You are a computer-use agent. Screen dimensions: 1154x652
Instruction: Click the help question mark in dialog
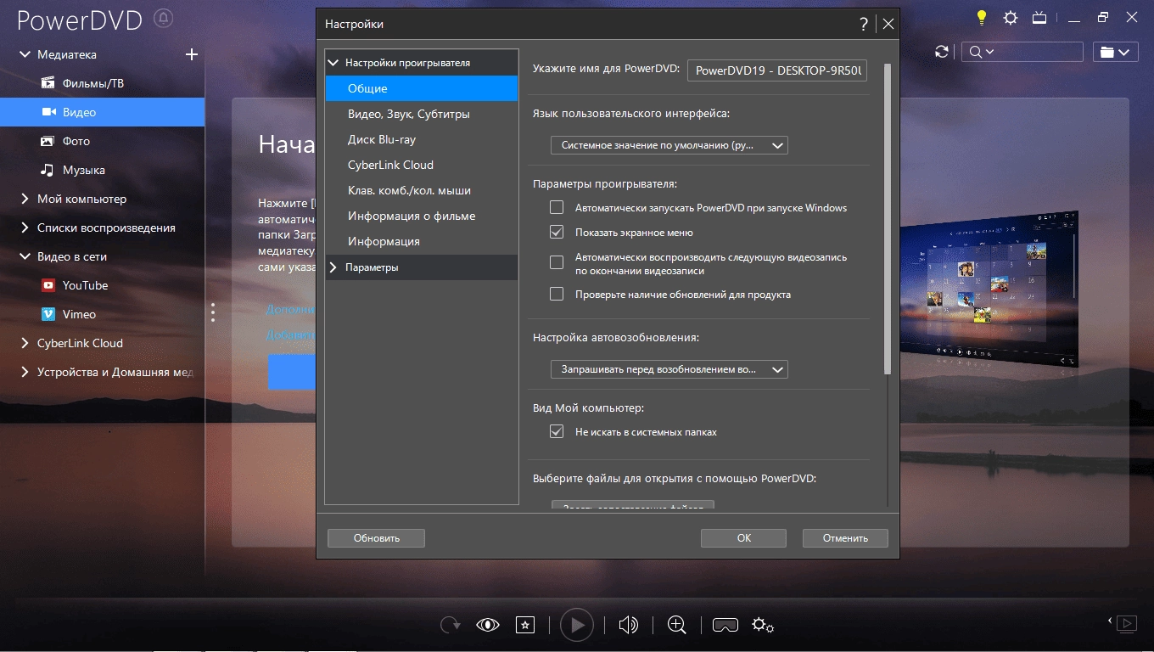pos(864,24)
